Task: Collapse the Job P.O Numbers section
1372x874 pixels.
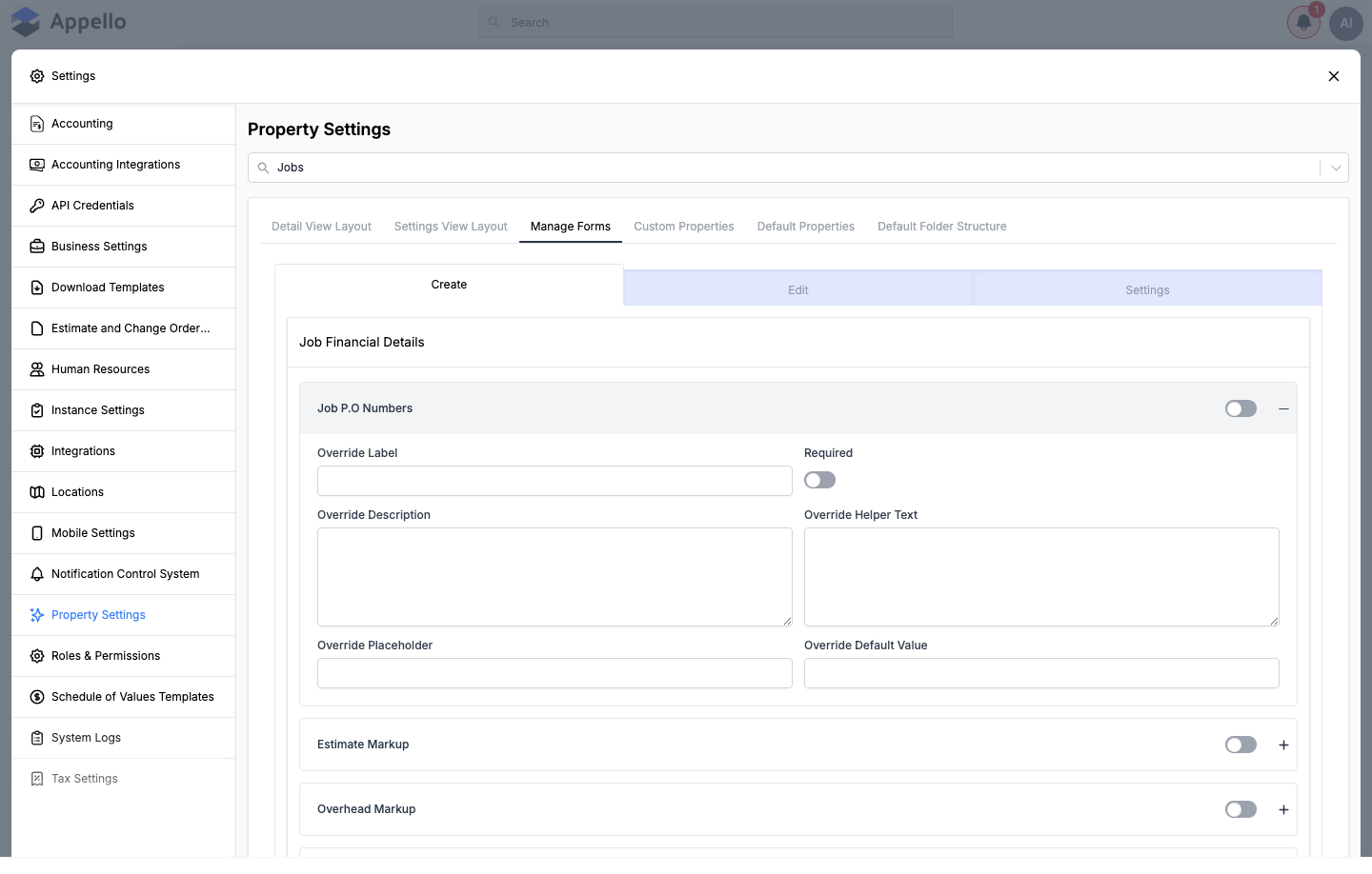Action: (x=1283, y=408)
